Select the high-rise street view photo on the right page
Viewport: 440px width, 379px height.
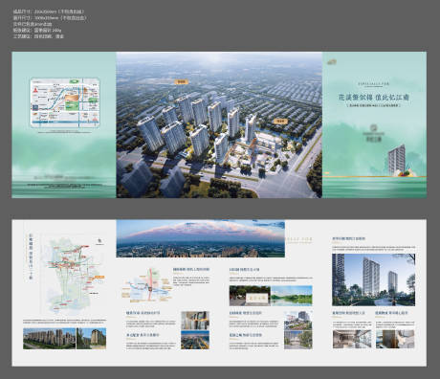click(373, 279)
